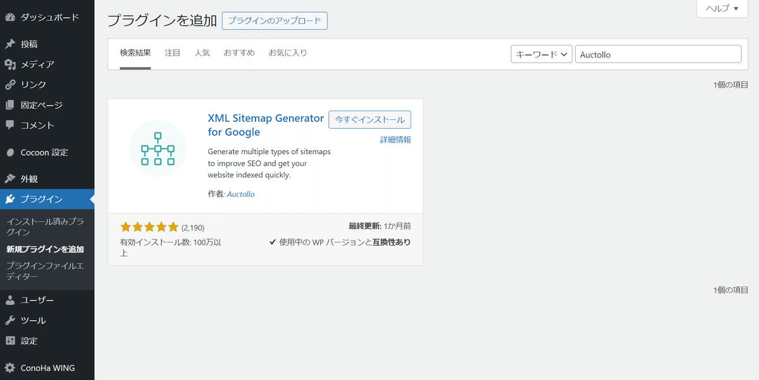Click the 最終更新: 1か月前 text
Screen dimensions: 759x380
tap(379, 226)
